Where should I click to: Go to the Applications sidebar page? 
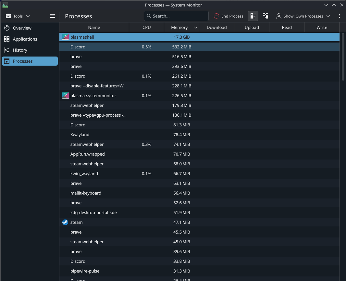[x=25, y=39]
